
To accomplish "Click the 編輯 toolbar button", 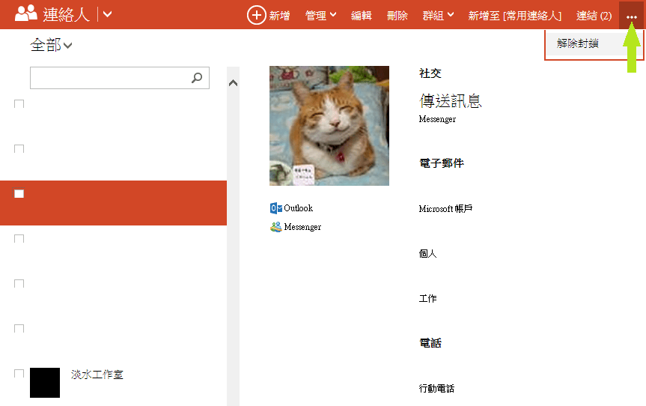I will tap(362, 16).
